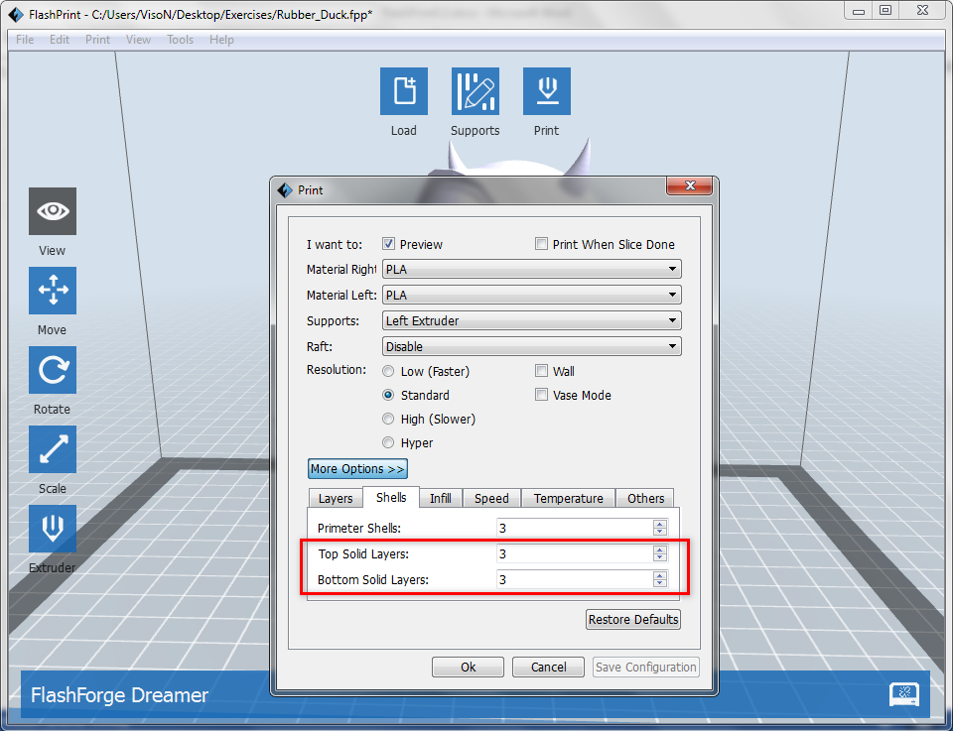953x731 pixels.
Task: Maximize the FlashPrint window
Action: (x=885, y=11)
